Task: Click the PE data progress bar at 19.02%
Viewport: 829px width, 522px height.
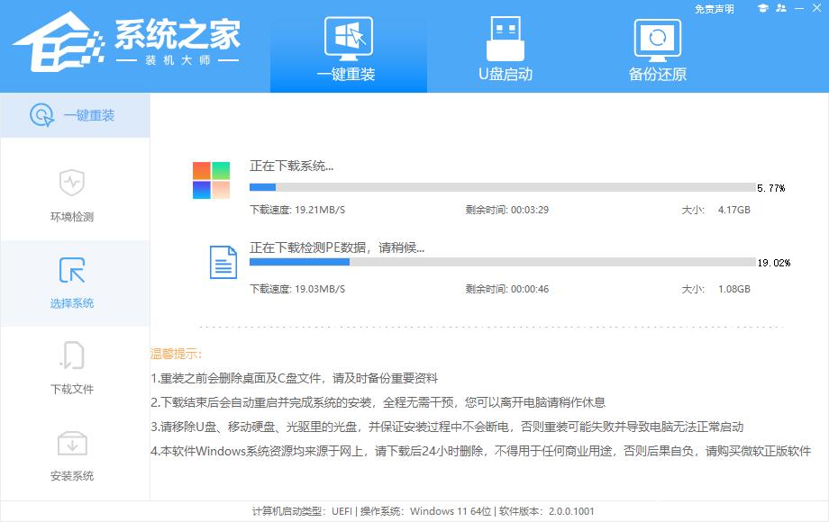Action: (496, 263)
